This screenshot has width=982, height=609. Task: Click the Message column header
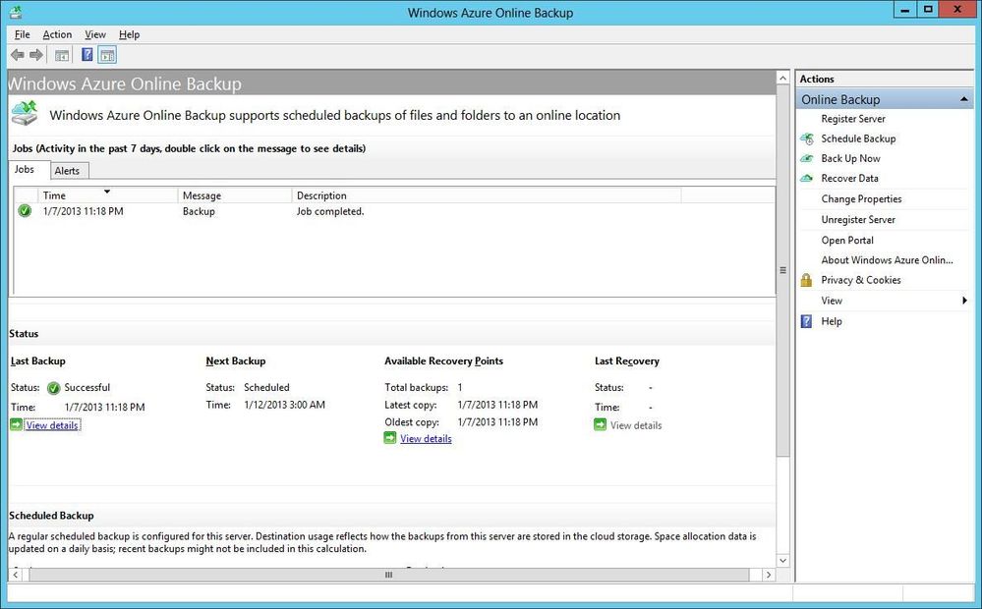(x=235, y=195)
